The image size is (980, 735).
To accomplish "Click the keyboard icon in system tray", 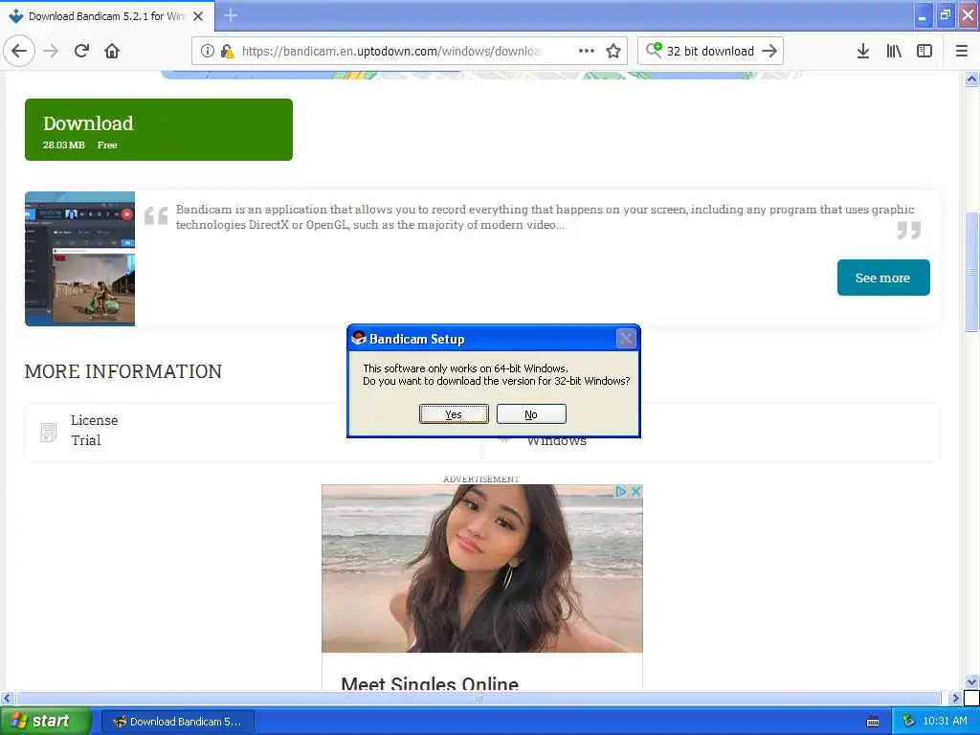I will tap(873, 722).
